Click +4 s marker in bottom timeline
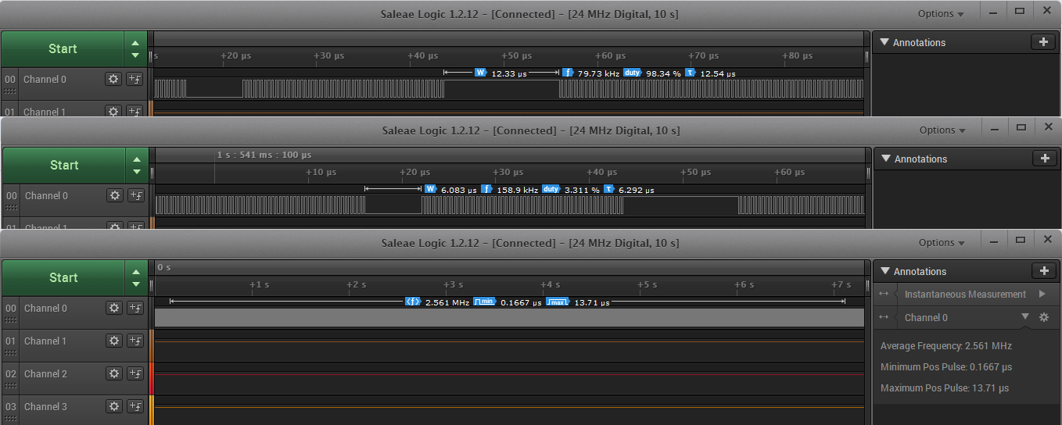 click(550, 284)
